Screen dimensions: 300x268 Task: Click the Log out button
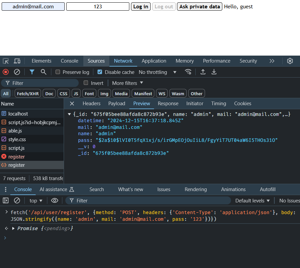(164, 7)
